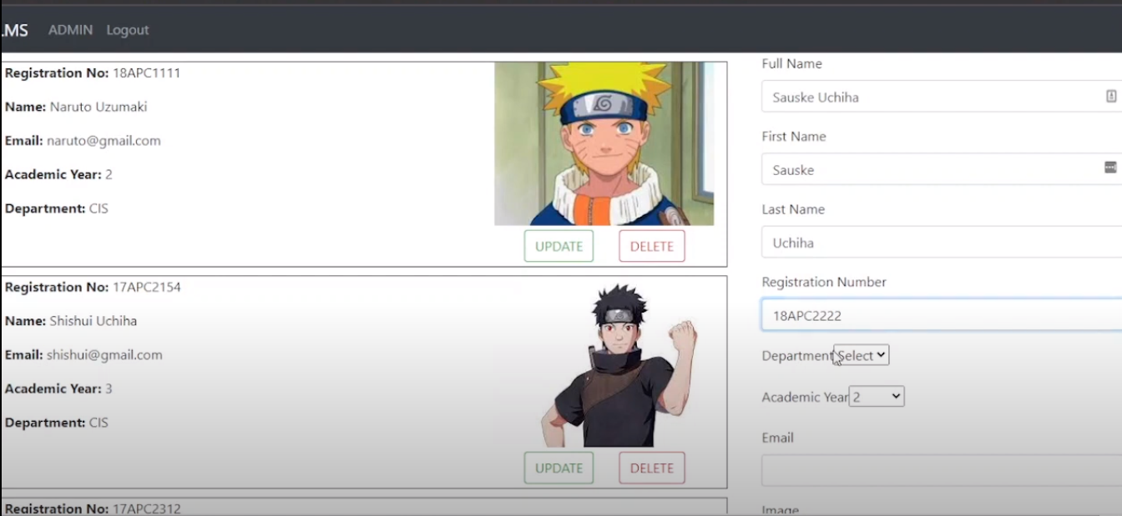Click the Full Name input field
The width and height of the screenshot is (1122, 516).
[x=942, y=97]
